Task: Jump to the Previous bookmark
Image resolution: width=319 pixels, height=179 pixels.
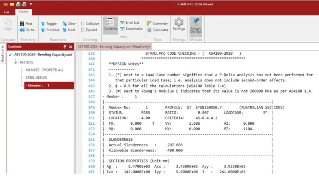Action: [50, 30]
